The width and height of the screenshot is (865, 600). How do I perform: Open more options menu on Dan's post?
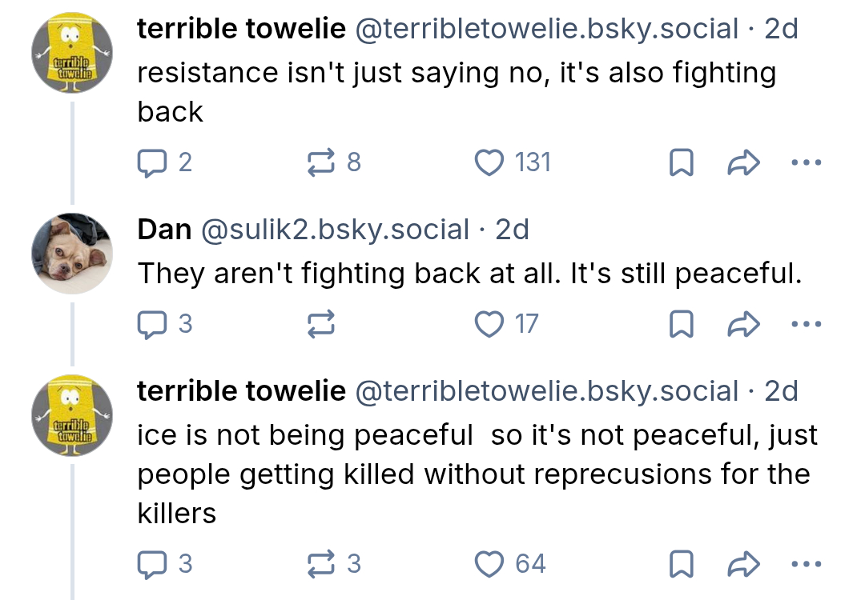806,325
